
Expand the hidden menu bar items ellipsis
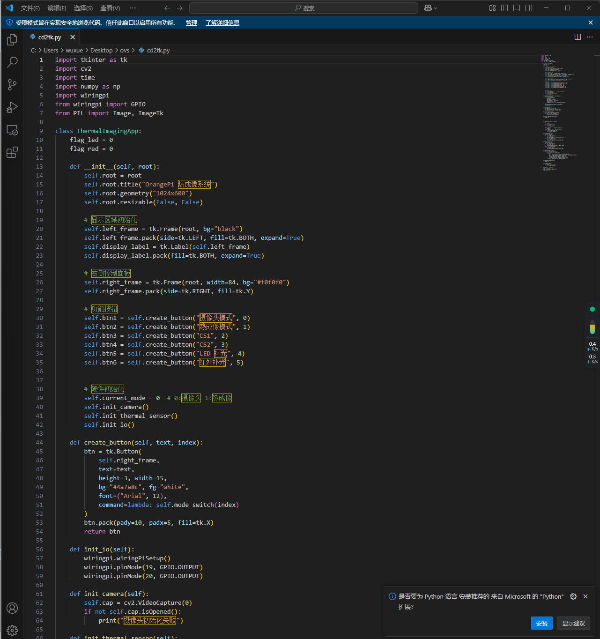point(133,8)
